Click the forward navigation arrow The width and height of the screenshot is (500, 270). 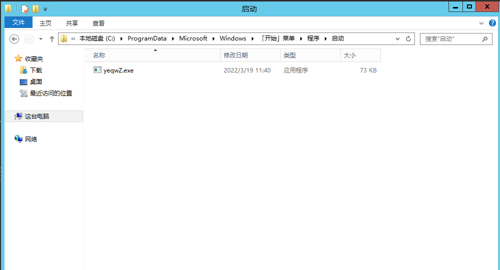coord(29,39)
